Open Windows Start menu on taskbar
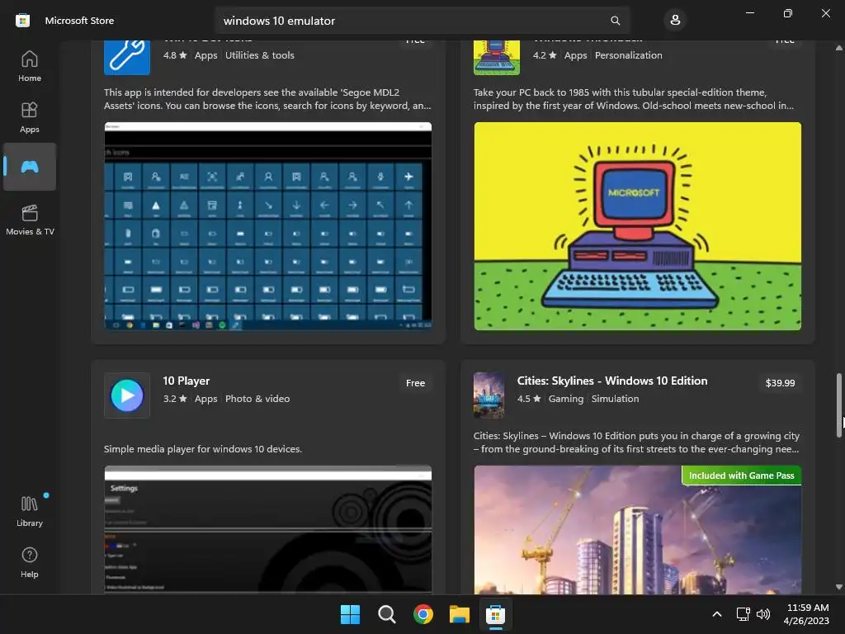 tap(350, 614)
